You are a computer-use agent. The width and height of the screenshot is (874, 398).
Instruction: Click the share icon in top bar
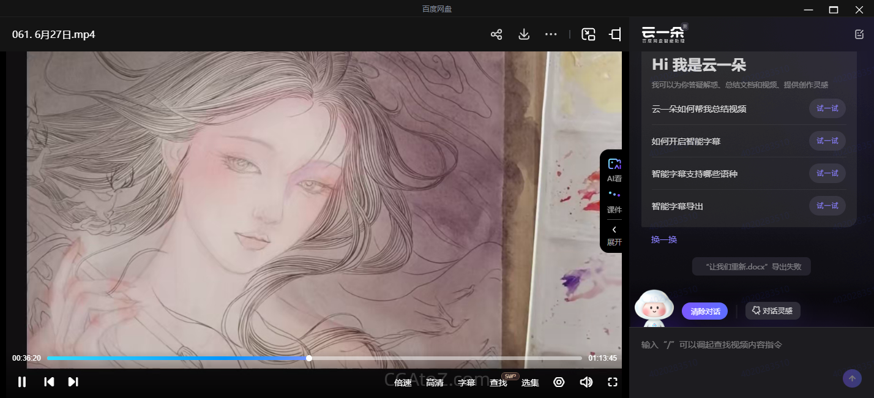496,34
